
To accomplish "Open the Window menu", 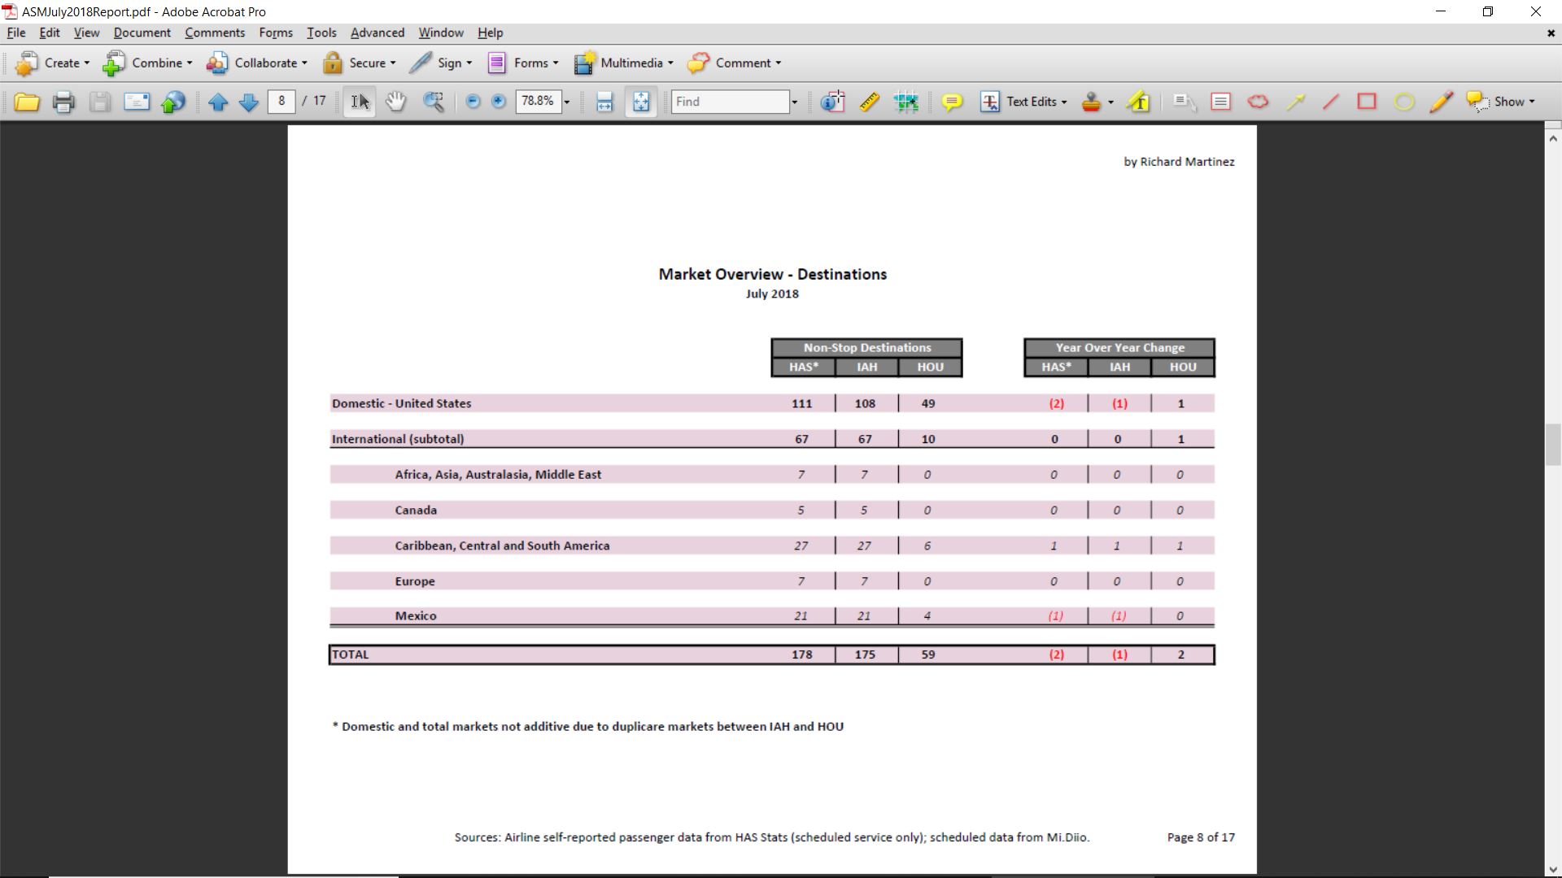I will coord(441,33).
